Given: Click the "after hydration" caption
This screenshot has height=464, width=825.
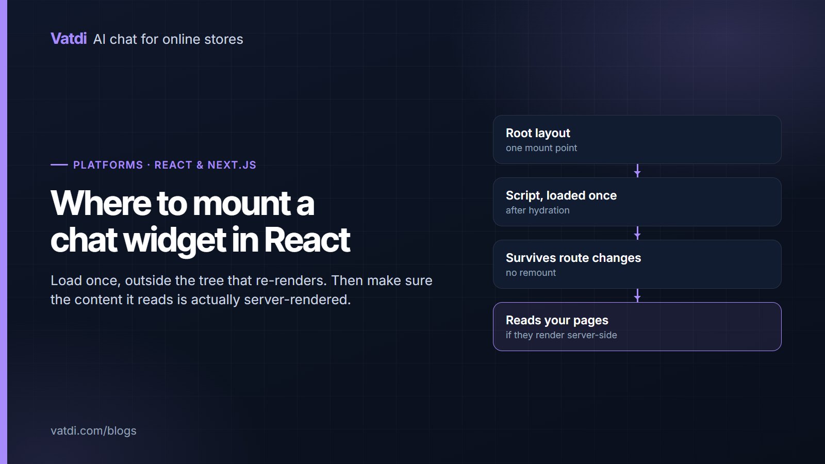Looking at the screenshot, I should tap(538, 210).
